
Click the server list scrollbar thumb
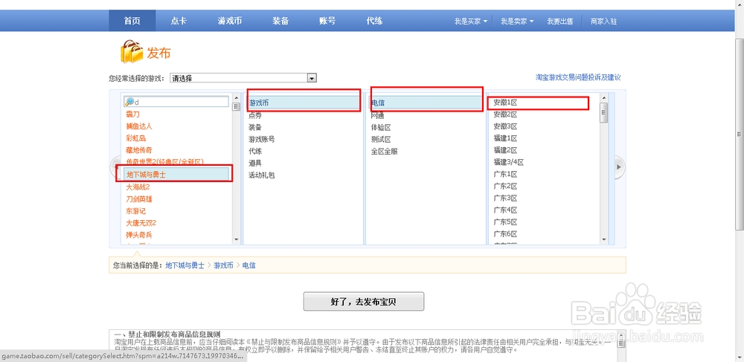click(603, 113)
